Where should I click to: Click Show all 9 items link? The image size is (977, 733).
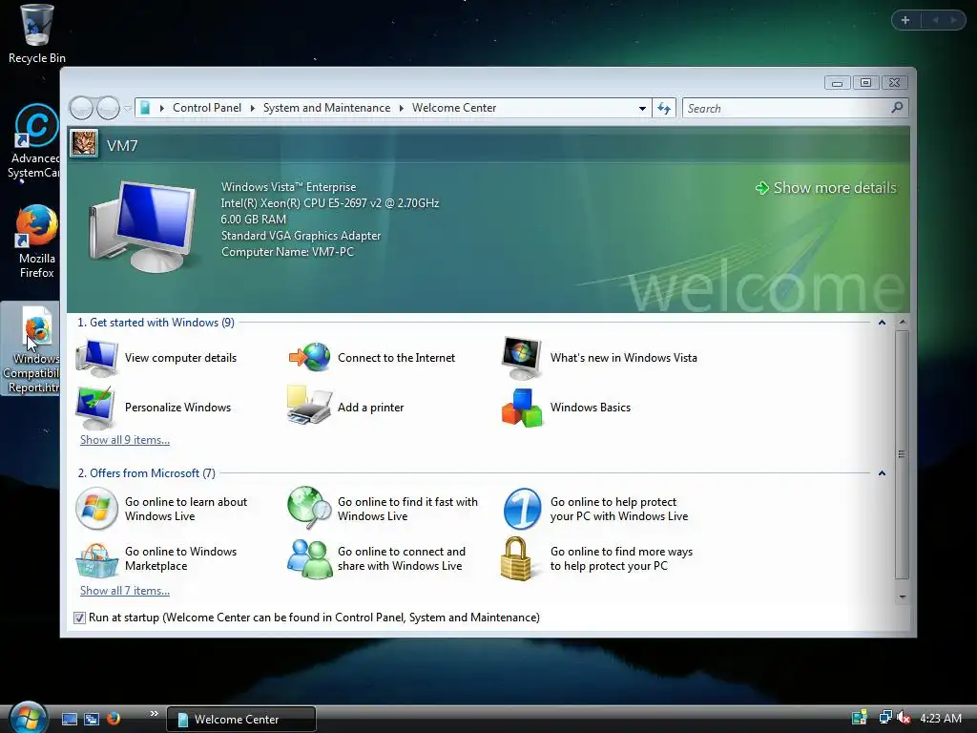pyautogui.click(x=125, y=440)
